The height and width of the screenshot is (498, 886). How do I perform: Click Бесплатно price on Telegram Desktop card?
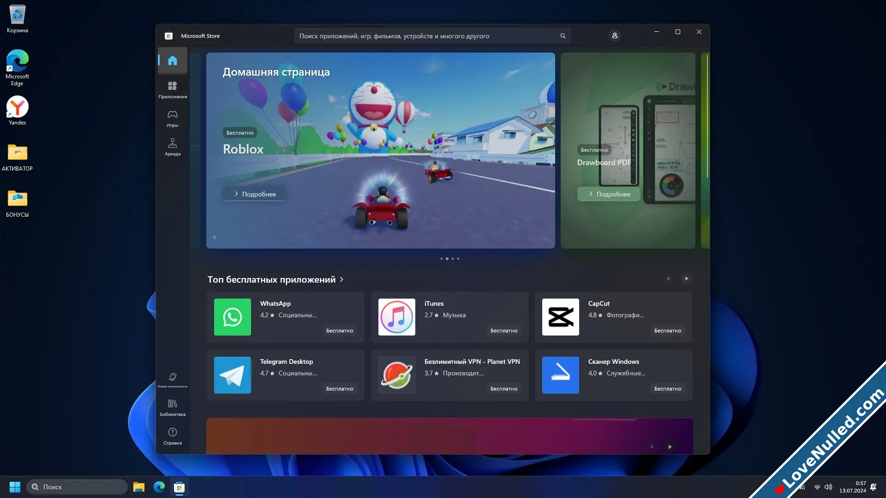340,389
